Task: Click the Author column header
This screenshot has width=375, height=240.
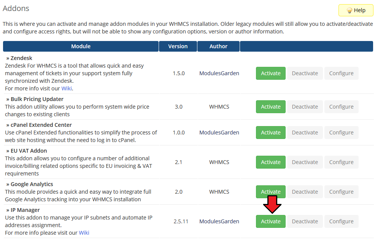Action: 218,46
